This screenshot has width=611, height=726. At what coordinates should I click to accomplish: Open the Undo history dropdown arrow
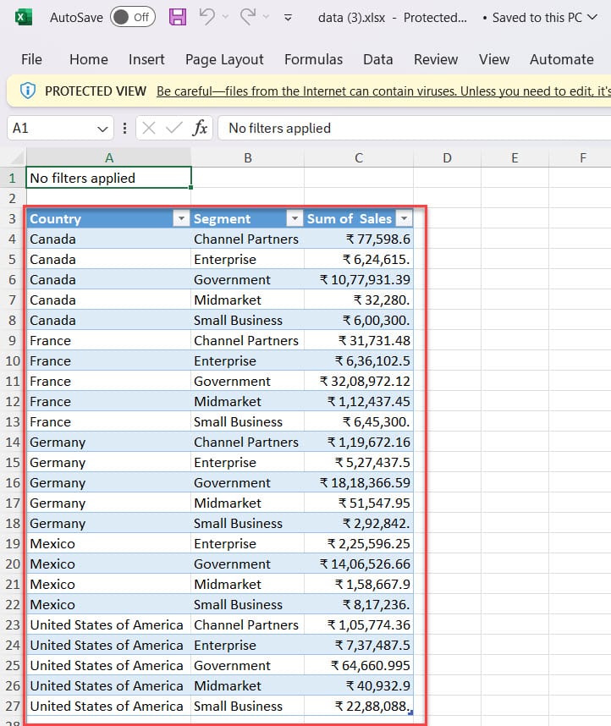tap(226, 17)
